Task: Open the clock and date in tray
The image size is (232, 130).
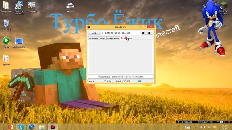Action: (224, 127)
